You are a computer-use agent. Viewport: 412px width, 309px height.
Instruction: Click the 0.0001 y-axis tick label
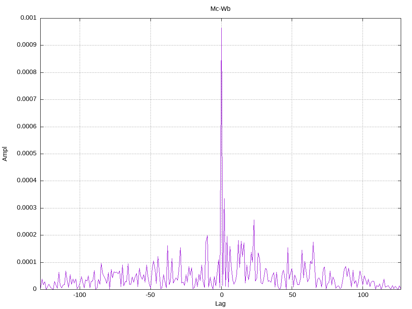tap(27, 262)
